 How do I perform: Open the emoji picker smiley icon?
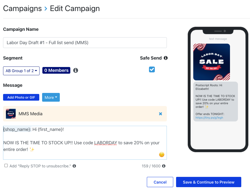161,155
